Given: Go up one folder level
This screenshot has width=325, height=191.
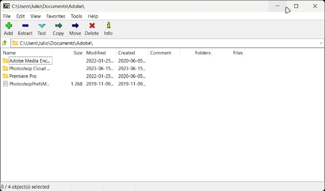Looking at the screenshot, I should [x=5, y=43].
